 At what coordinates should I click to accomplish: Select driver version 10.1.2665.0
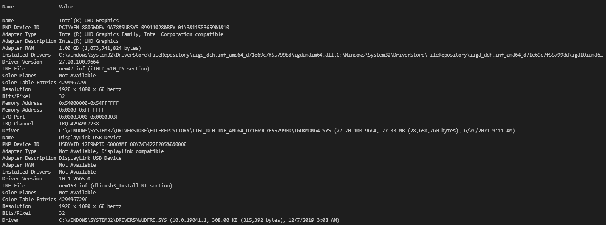74,178
